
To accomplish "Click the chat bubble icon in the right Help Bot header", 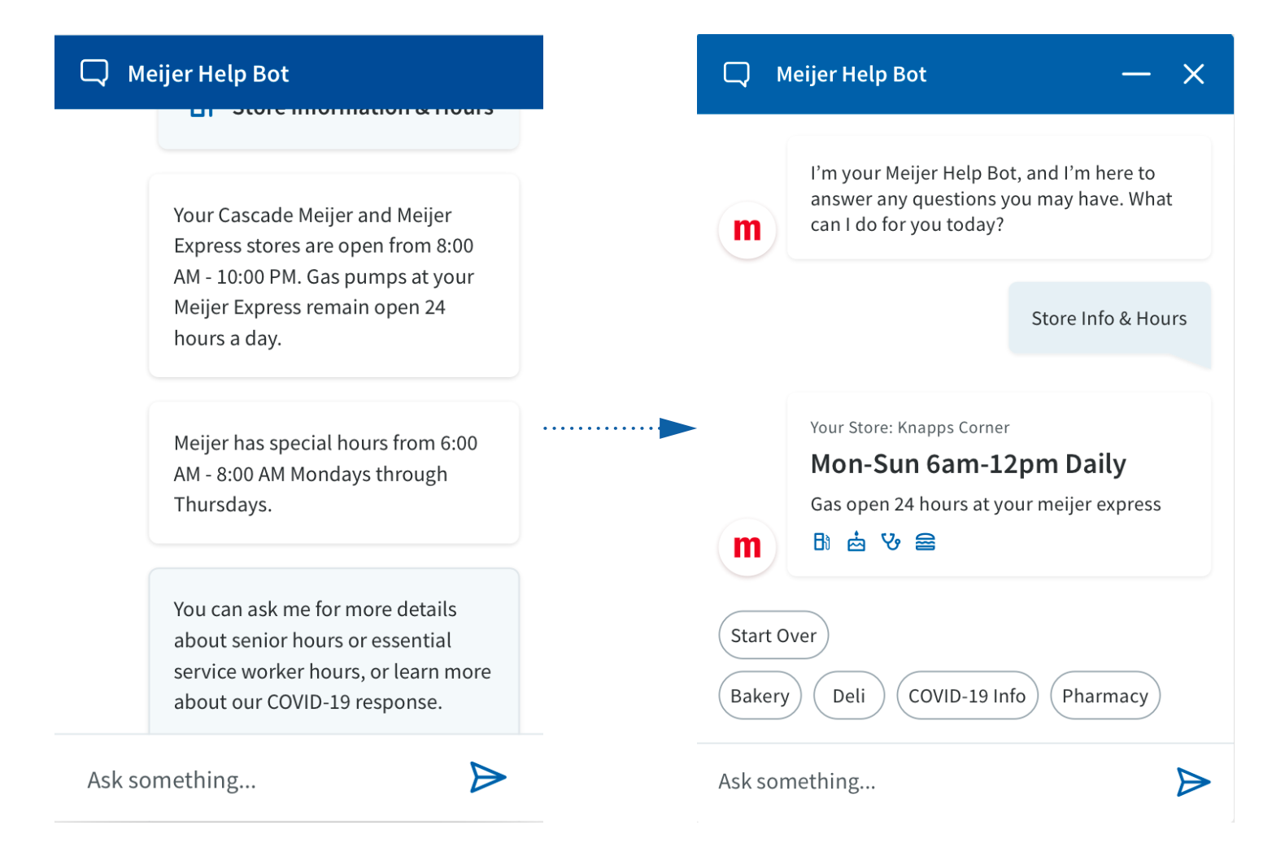I will pyautogui.click(x=737, y=75).
